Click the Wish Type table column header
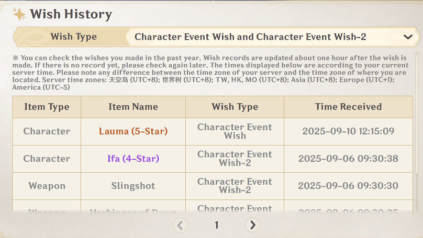 (x=235, y=107)
